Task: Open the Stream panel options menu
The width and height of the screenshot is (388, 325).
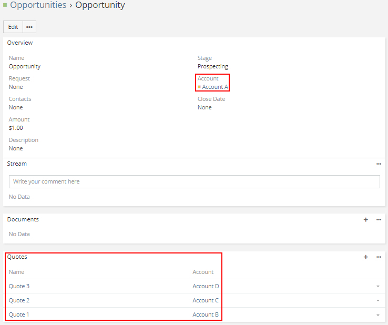Action: [379, 164]
